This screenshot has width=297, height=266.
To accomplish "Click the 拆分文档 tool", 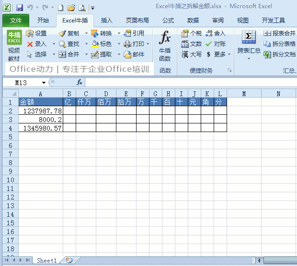I will pyautogui.click(x=279, y=55).
